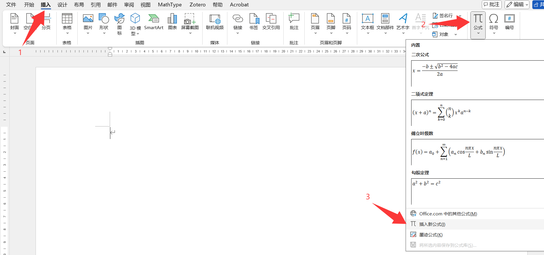The image size is (544, 255).
Task: Insert a signature line (签名行)
Action: 443,16
